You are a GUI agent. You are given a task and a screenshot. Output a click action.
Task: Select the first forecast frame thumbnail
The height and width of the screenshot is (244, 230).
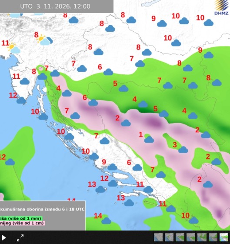pyautogui.click(x=158, y=237)
